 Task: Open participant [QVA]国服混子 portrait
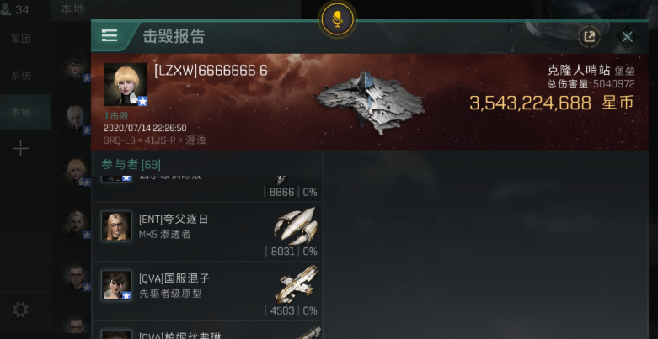[116, 285]
